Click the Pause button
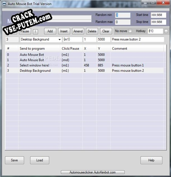The image size is (171, 177). point(25,31)
